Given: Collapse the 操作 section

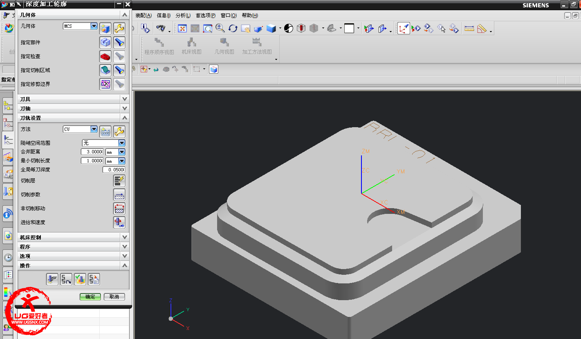Looking at the screenshot, I should click(125, 265).
